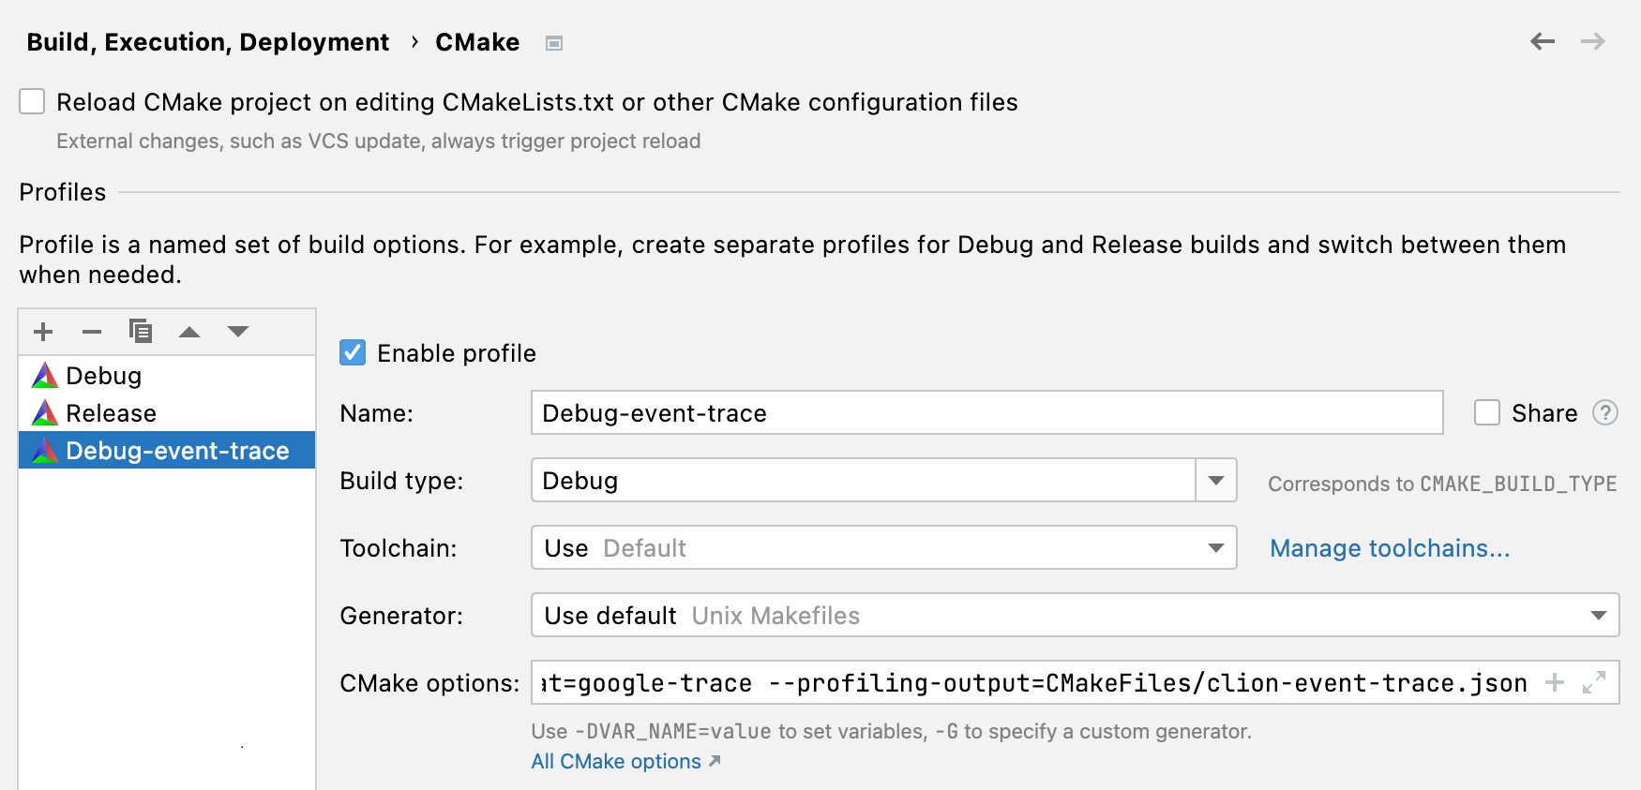Move the selected profile down
The image size is (1641, 790).
pyautogui.click(x=237, y=331)
